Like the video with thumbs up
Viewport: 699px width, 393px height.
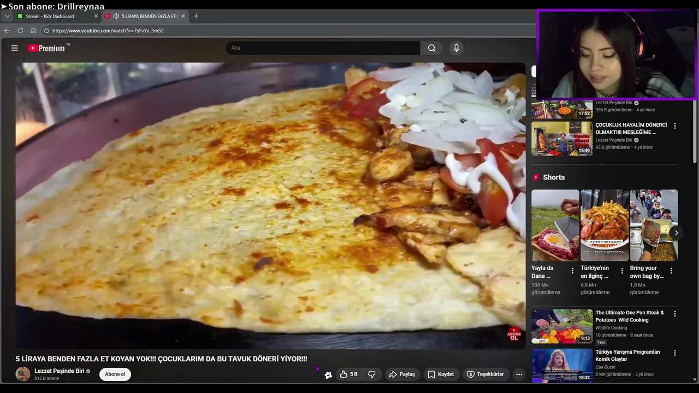tap(348, 374)
